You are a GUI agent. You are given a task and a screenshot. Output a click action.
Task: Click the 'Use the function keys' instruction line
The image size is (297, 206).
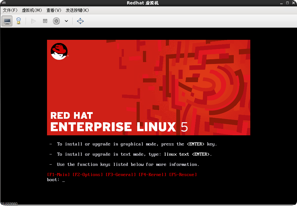pos(124,165)
